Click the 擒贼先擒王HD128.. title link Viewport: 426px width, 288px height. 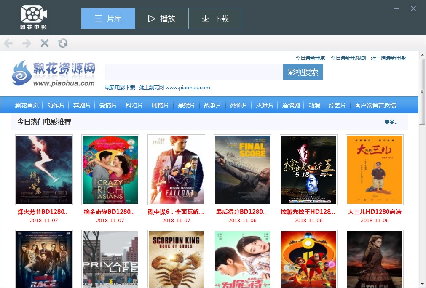click(308, 212)
